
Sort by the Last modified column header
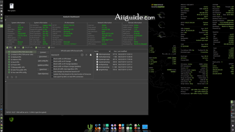(x=132, y=51)
